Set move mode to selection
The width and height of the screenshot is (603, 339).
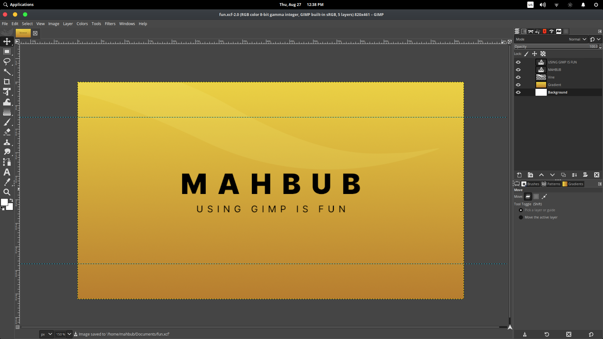(536, 196)
